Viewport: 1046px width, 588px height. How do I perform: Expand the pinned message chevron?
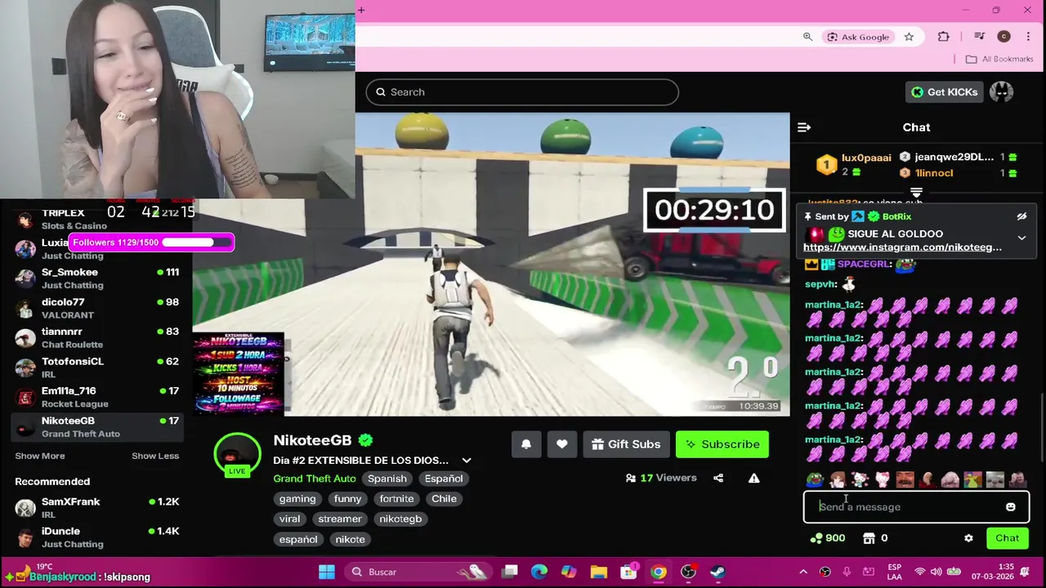(x=1021, y=238)
